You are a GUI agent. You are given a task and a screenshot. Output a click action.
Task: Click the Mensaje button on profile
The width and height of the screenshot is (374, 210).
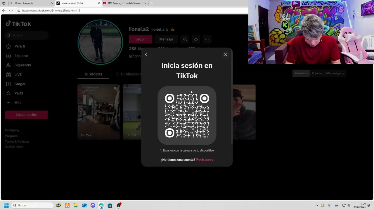[x=166, y=39]
